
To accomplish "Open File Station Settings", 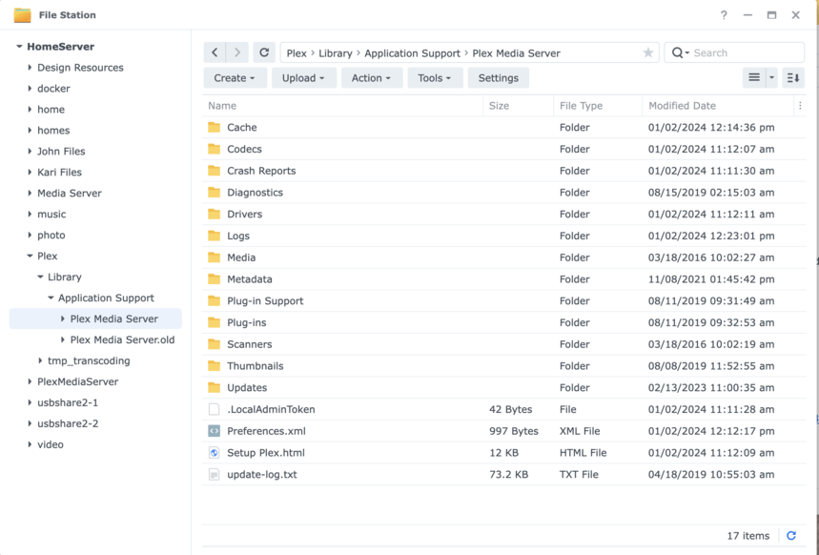I will pyautogui.click(x=499, y=78).
